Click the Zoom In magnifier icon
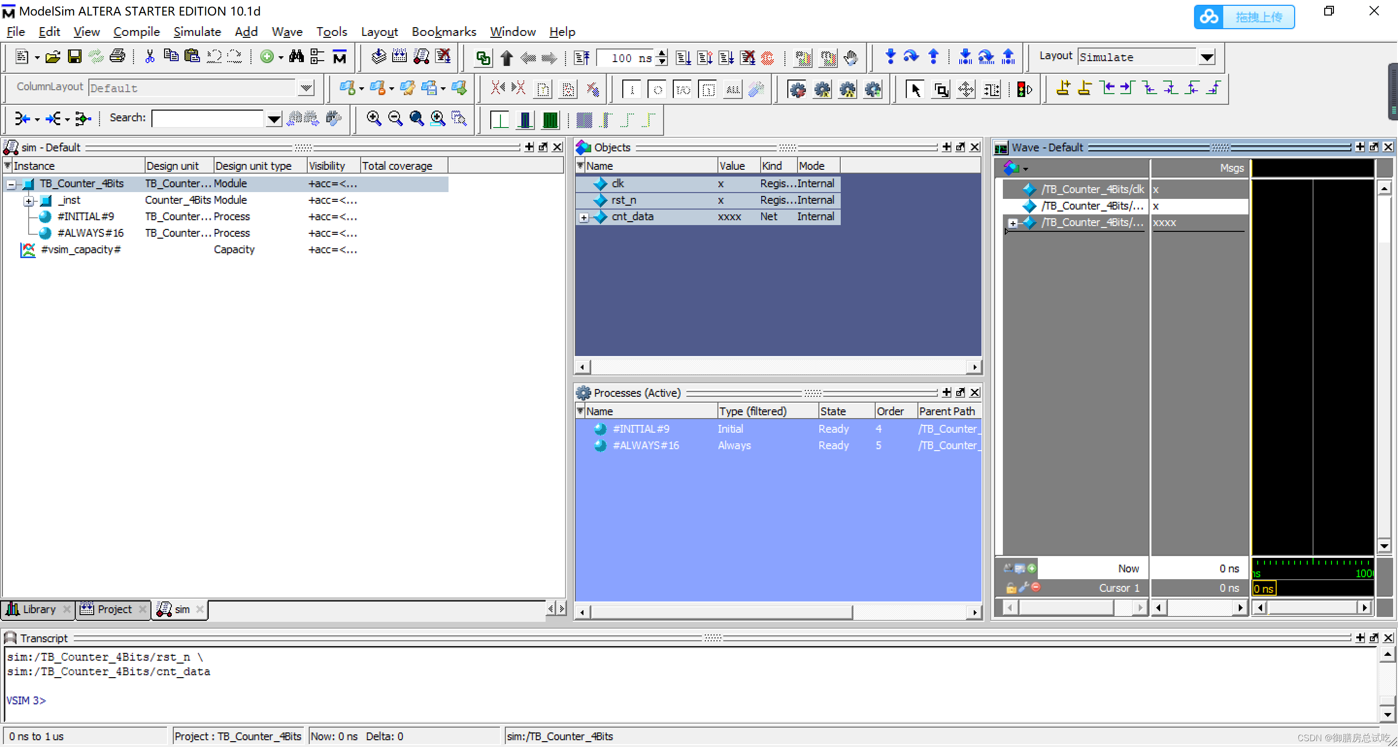This screenshot has width=1398, height=747. click(x=373, y=118)
